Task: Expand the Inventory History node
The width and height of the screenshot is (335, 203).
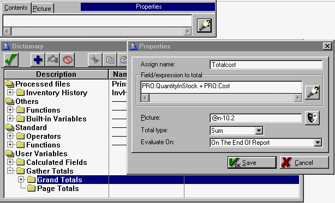Action: click(10, 93)
